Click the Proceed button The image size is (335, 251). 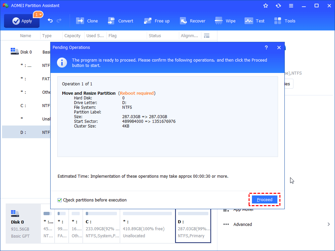click(x=265, y=199)
